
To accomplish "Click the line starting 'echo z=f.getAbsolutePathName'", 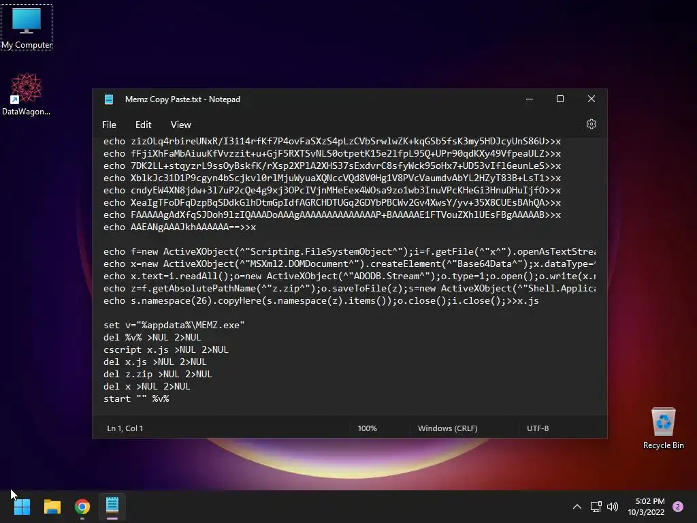I will (349, 289).
